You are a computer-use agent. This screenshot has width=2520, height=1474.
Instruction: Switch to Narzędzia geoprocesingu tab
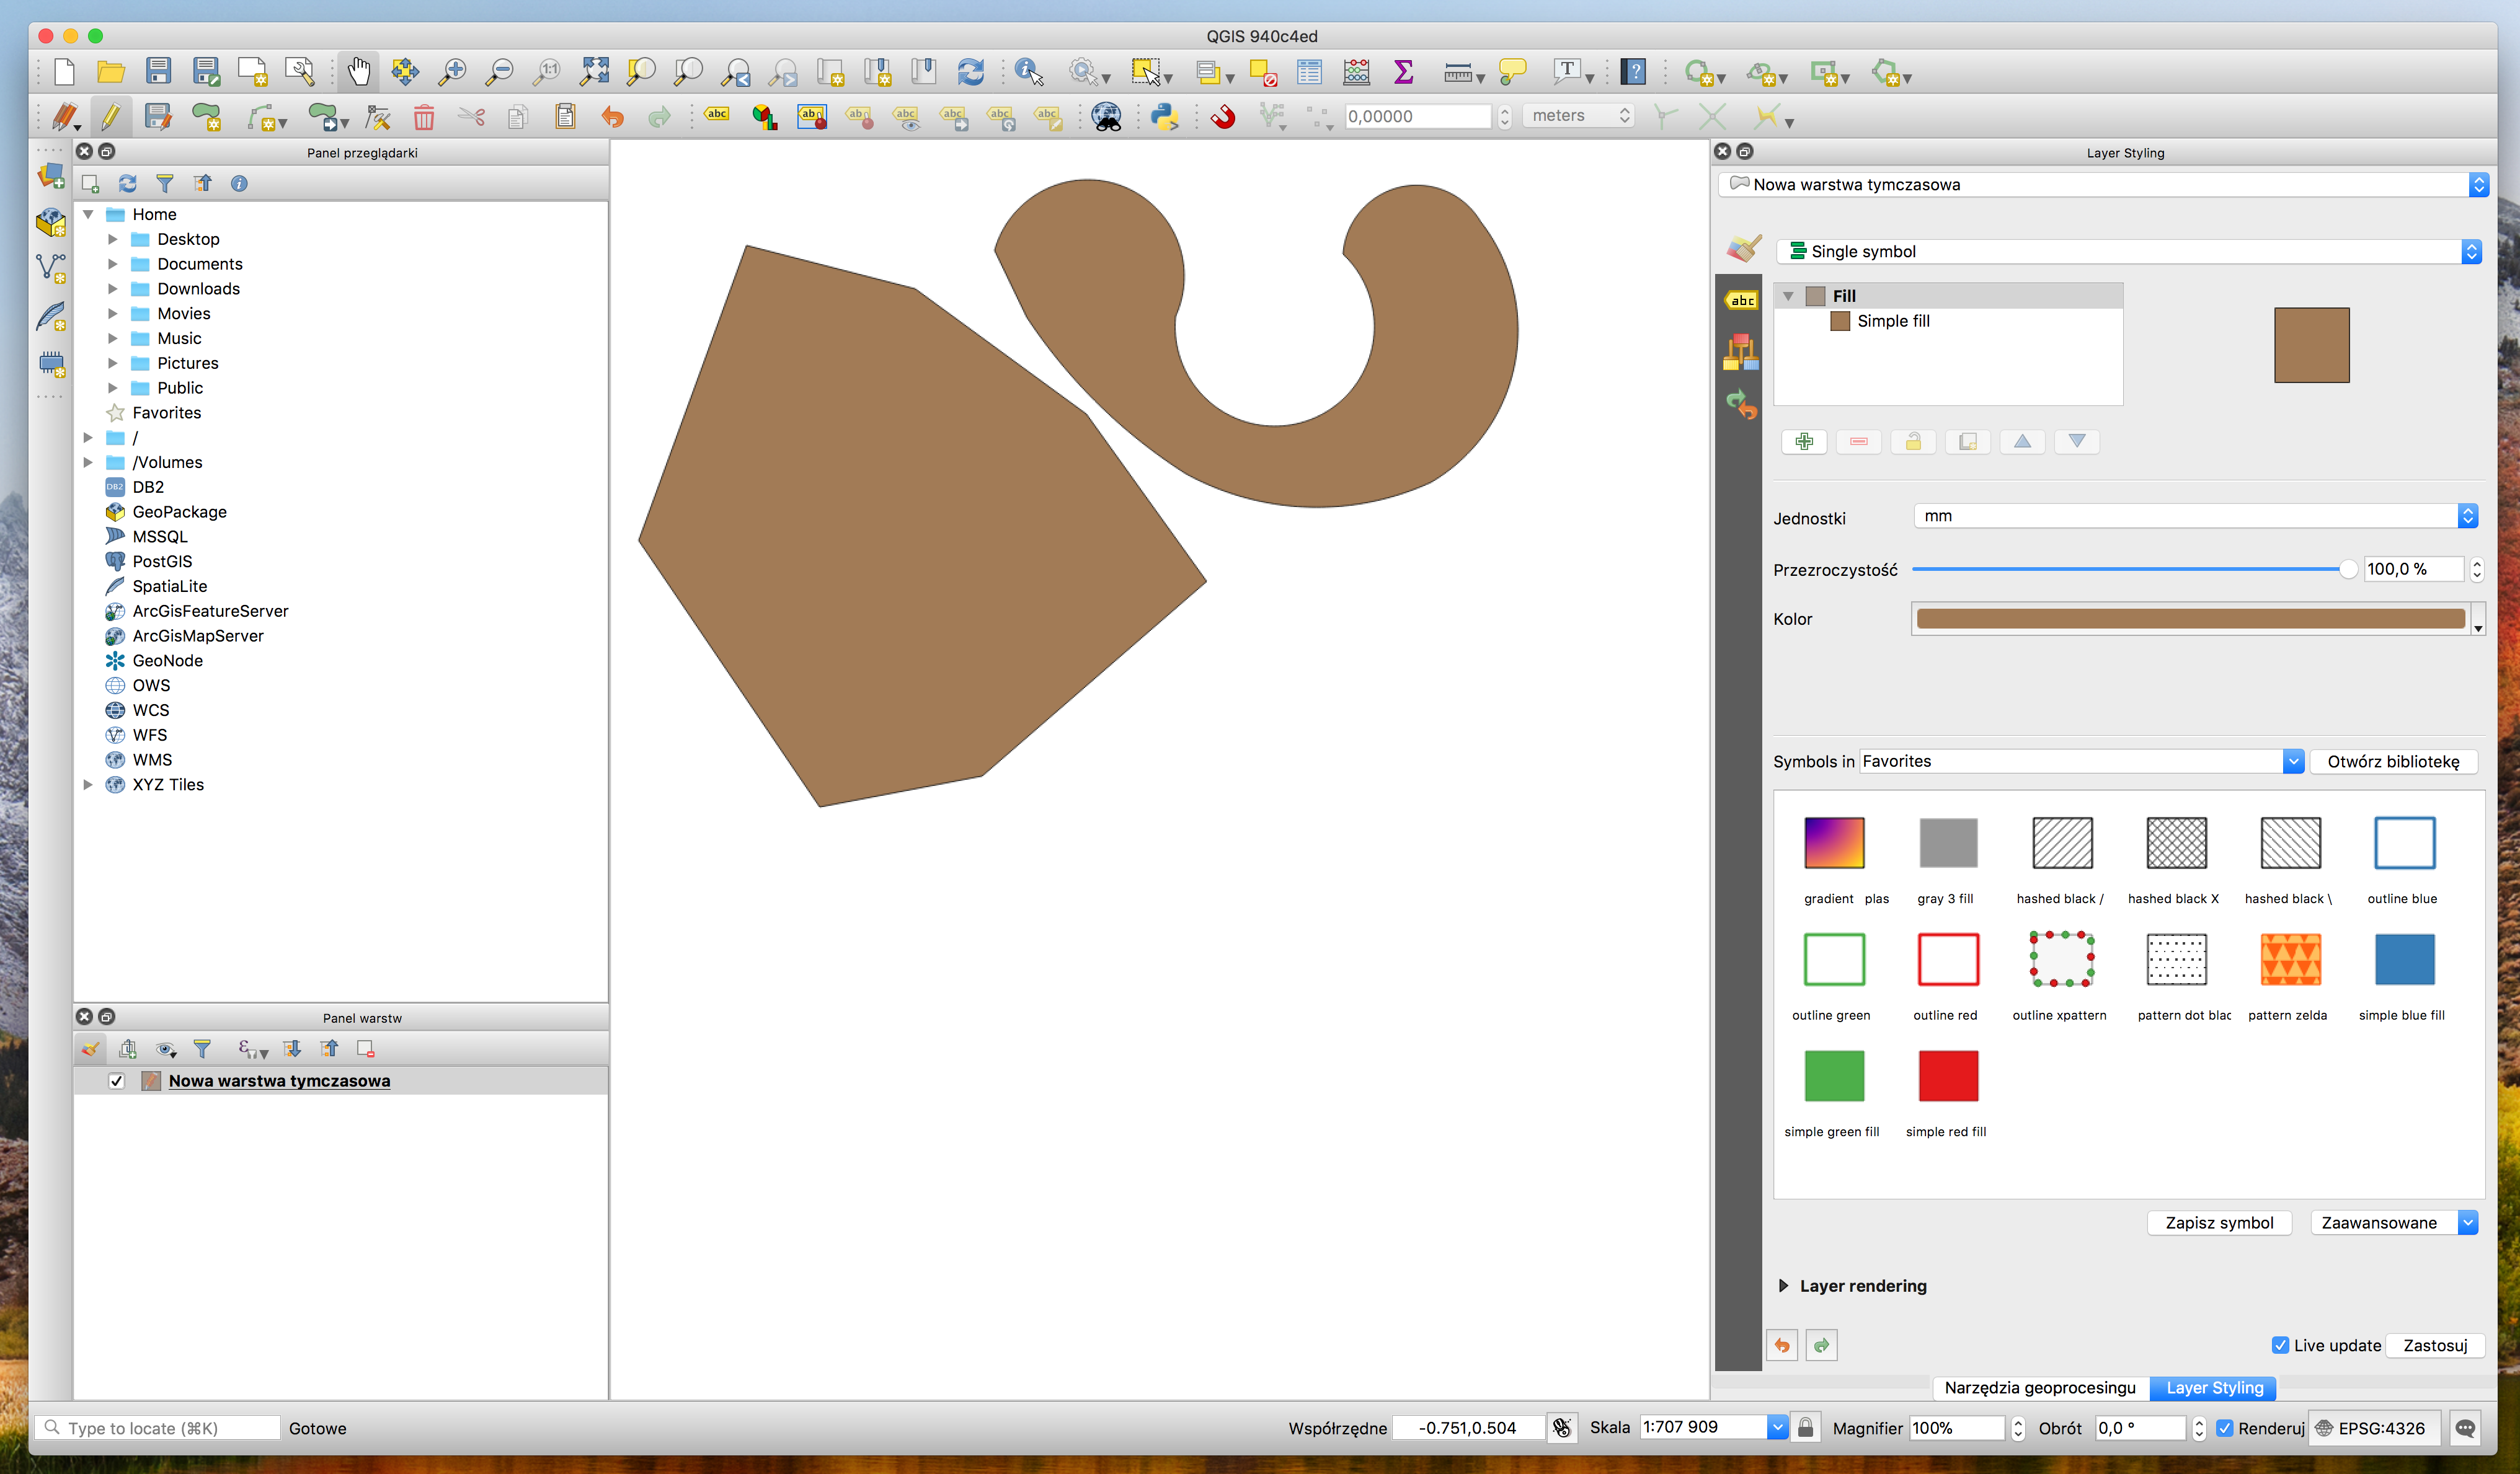pyautogui.click(x=2040, y=1387)
